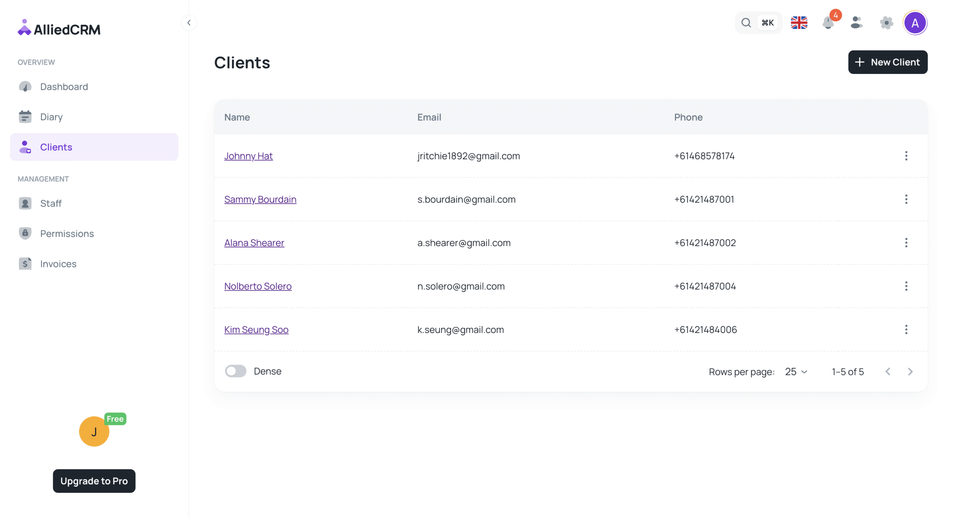Click the search magnifier icon
The image size is (953, 518).
(x=746, y=23)
